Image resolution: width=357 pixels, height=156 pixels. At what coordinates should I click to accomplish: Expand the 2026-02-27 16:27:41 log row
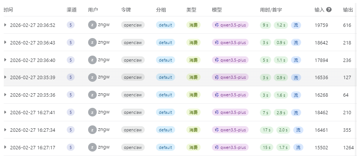click(x=5, y=112)
